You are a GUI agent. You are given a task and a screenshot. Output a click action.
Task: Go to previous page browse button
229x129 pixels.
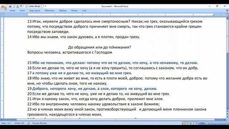coord(228,111)
